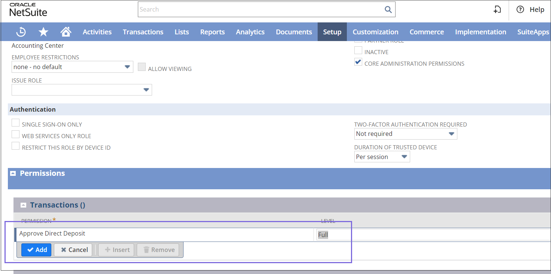Viewport: 551px width, 274px height.
Task: Toggle the Single Sign-on Only checkbox
Action: pyautogui.click(x=15, y=122)
